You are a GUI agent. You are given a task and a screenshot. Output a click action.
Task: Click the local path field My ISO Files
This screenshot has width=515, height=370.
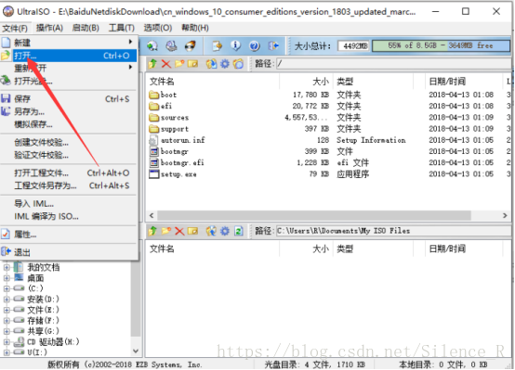[x=393, y=231]
